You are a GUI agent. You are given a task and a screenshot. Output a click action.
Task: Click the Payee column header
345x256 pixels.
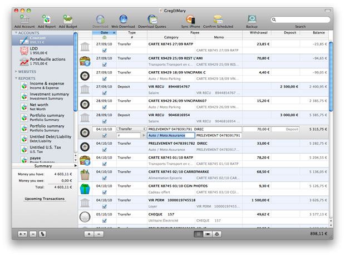[x=195, y=33]
